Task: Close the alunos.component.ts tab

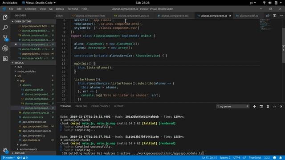Action: 230,16
